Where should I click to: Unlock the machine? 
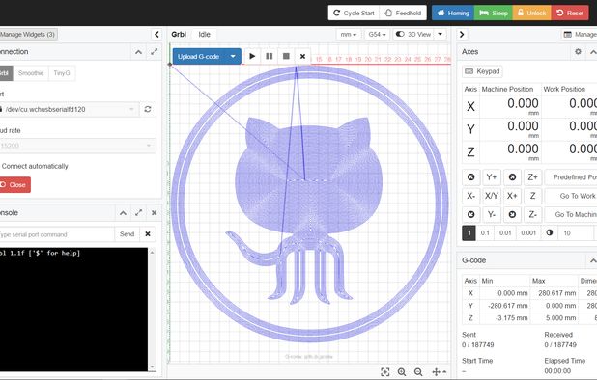(x=531, y=13)
